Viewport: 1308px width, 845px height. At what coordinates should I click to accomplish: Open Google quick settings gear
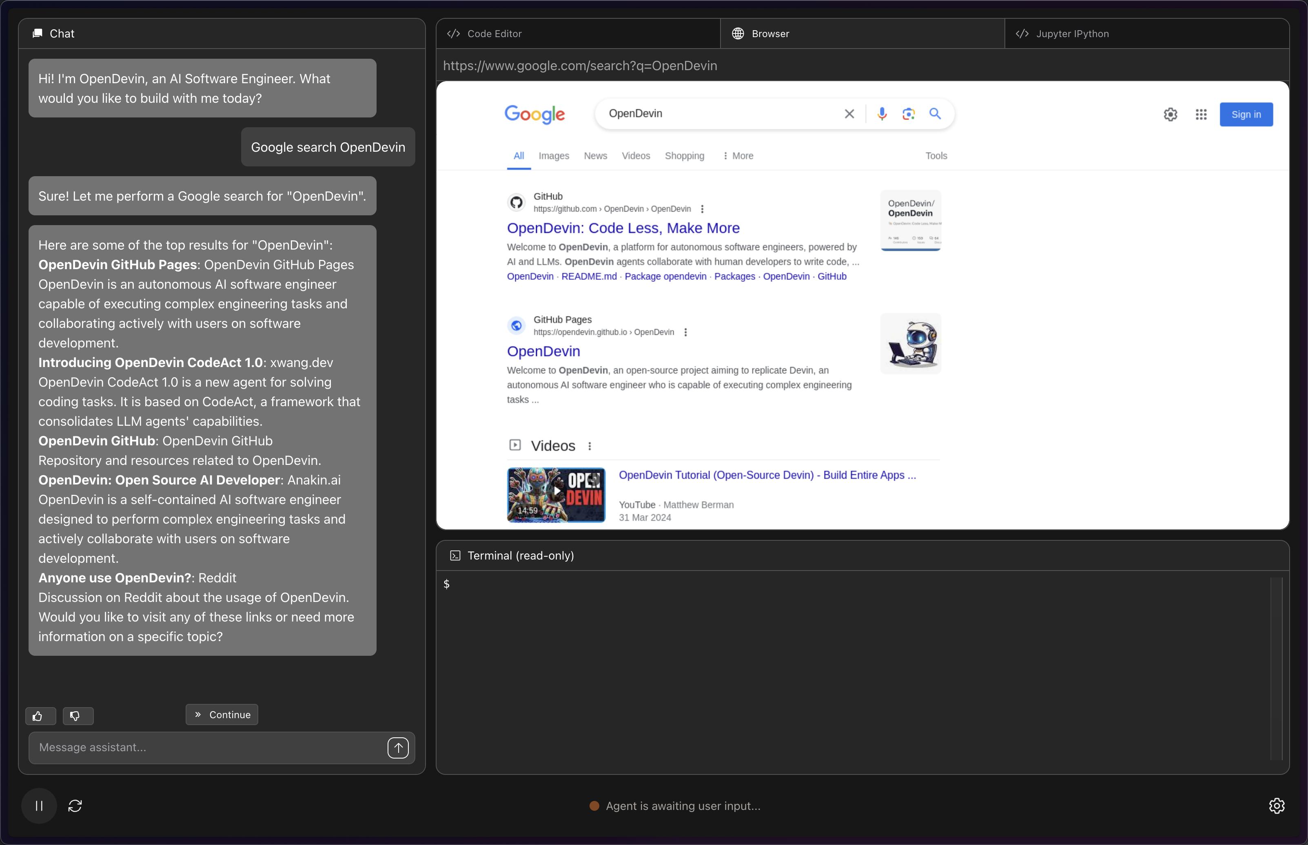tap(1170, 114)
